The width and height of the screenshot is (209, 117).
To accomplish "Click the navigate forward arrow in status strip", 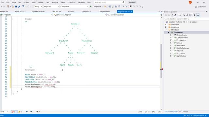I will click(x=31, y=112).
